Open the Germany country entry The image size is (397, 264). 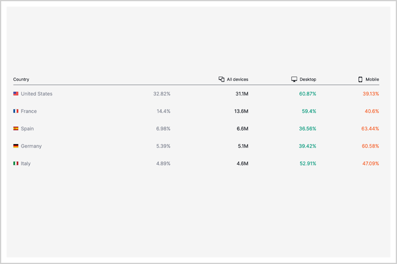(31, 146)
